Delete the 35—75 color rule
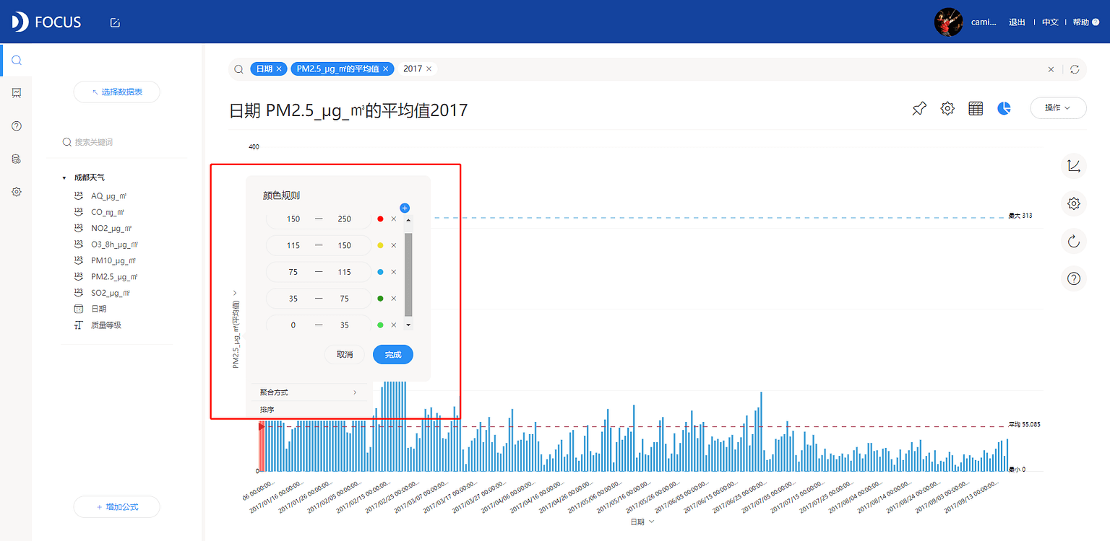Image resolution: width=1110 pixels, height=541 pixels. (x=394, y=299)
